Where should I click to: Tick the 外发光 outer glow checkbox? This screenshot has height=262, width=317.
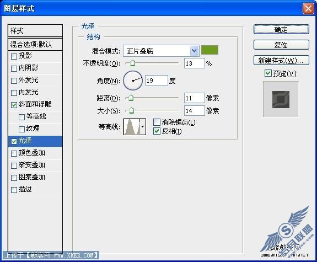14,81
